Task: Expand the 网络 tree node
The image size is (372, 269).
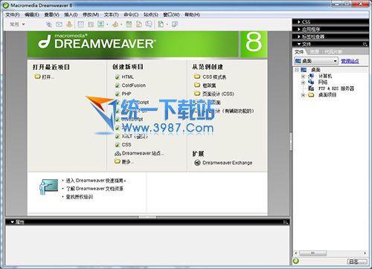Action: point(303,82)
